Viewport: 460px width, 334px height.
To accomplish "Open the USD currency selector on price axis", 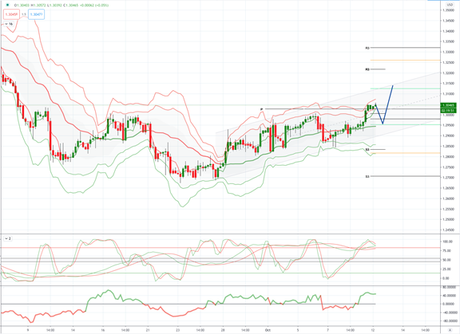I will coord(450,5).
